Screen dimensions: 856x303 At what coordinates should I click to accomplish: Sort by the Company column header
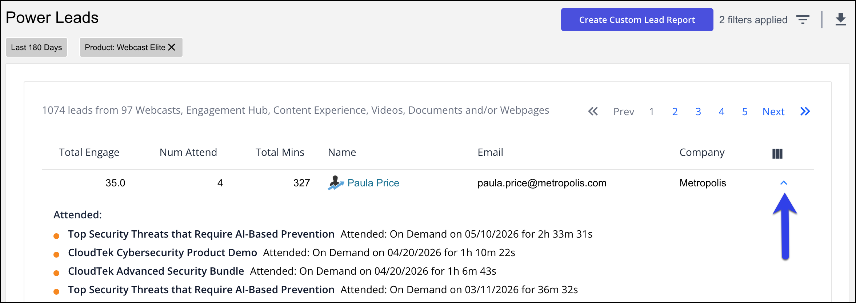(x=702, y=152)
